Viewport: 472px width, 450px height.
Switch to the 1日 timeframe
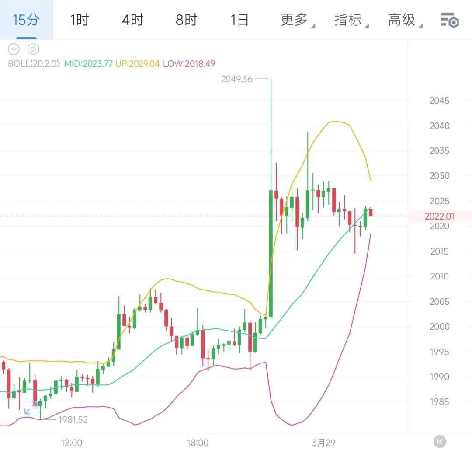click(239, 20)
